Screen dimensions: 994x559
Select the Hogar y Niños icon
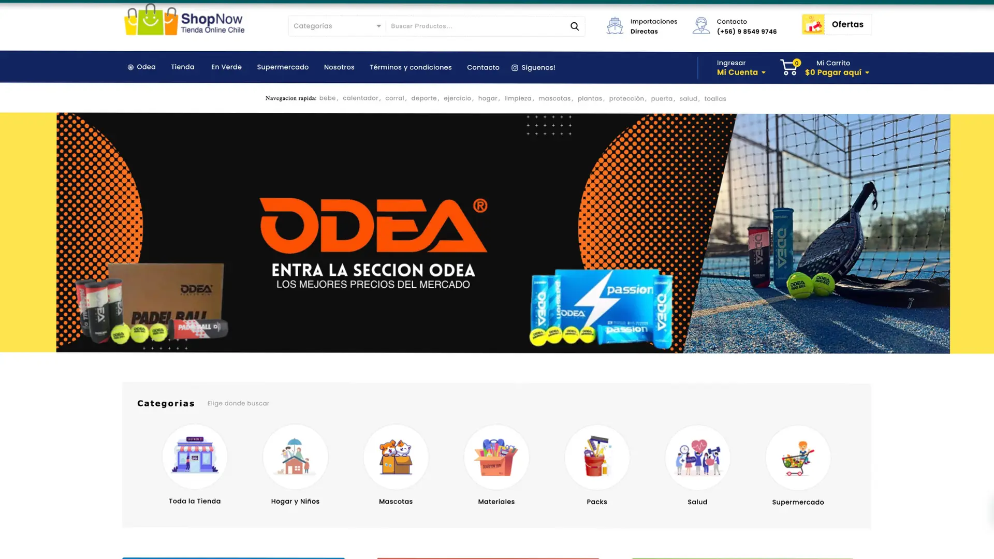click(295, 457)
